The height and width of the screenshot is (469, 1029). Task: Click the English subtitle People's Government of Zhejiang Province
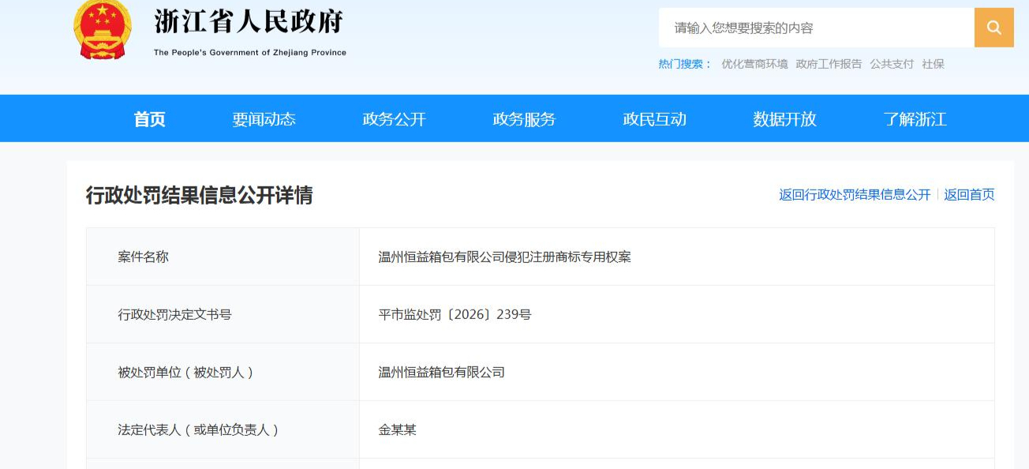[x=249, y=53]
